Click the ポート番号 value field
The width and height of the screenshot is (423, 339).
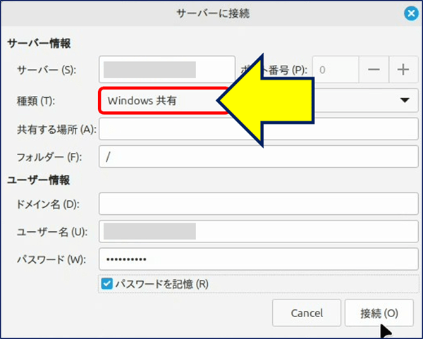tap(336, 70)
